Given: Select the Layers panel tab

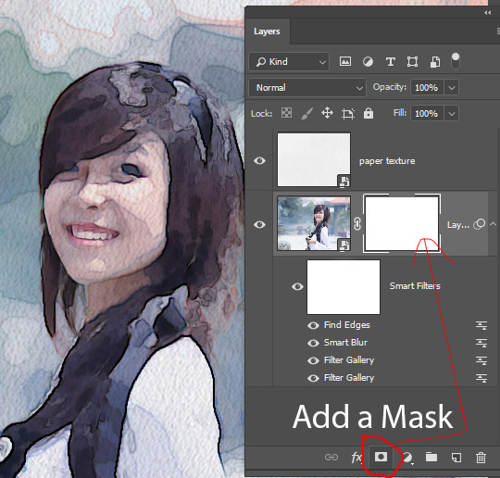Looking at the screenshot, I should click(267, 31).
